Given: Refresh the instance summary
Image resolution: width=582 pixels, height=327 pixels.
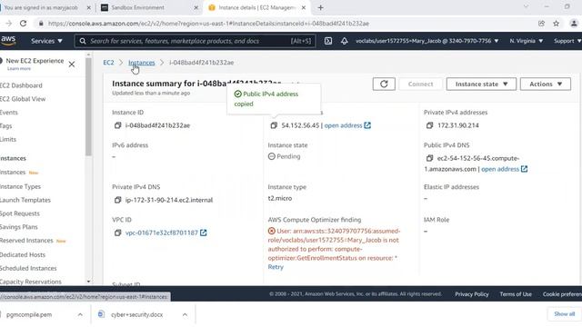Looking at the screenshot, I should point(384,84).
